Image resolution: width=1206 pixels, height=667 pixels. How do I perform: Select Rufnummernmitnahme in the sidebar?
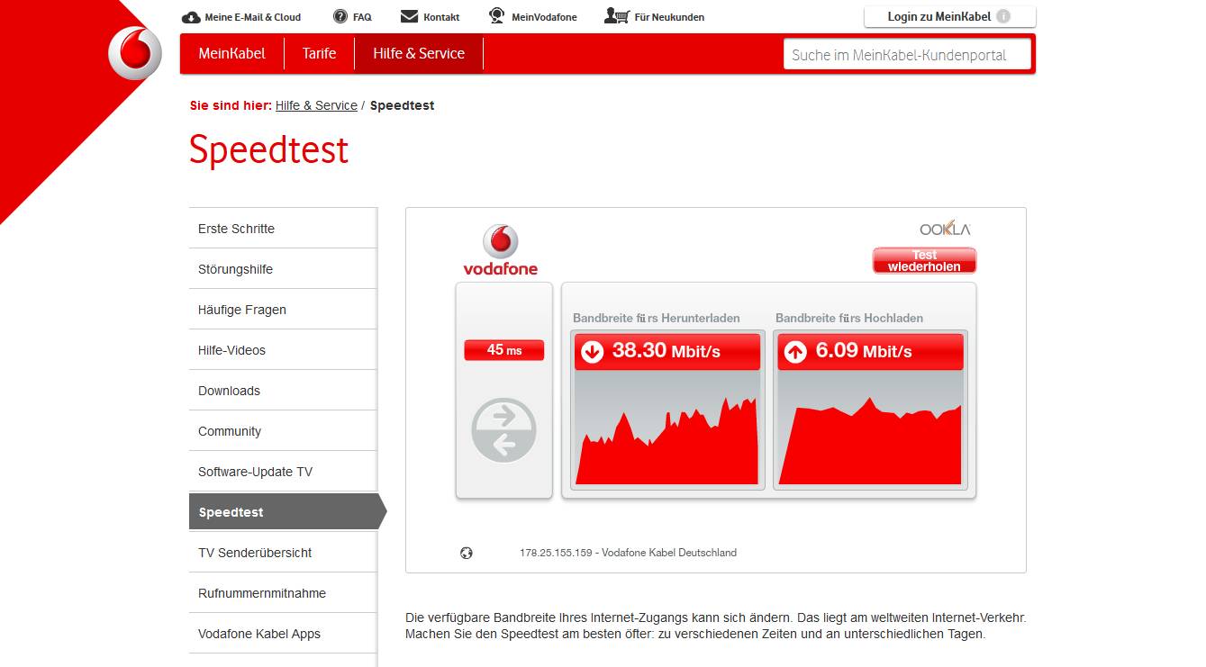pos(283,592)
